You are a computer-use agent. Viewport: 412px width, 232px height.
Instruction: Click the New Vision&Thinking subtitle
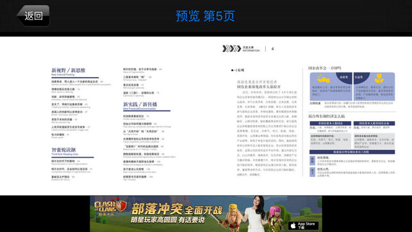pos(63,75)
